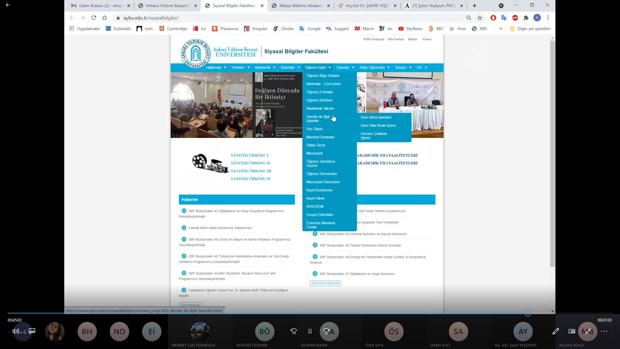Switch to the Maliye Bölümü browser tab
This screenshot has width=620, height=349.
click(300, 5)
